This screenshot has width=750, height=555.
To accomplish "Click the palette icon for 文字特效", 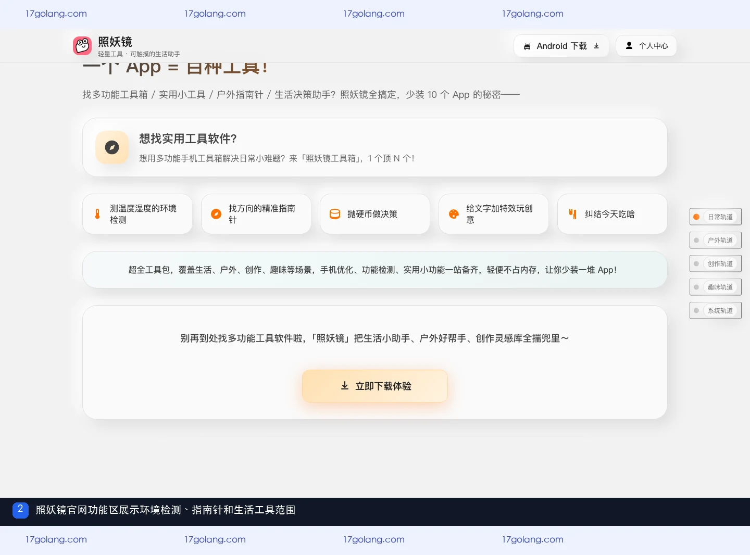I will coord(454,214).
